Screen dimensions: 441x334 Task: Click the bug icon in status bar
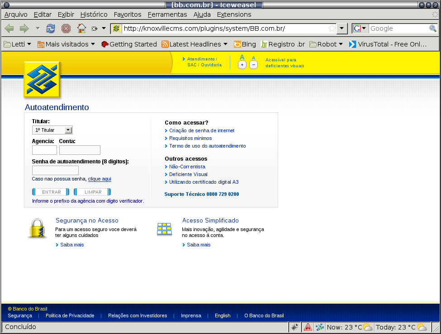(295, 327)
